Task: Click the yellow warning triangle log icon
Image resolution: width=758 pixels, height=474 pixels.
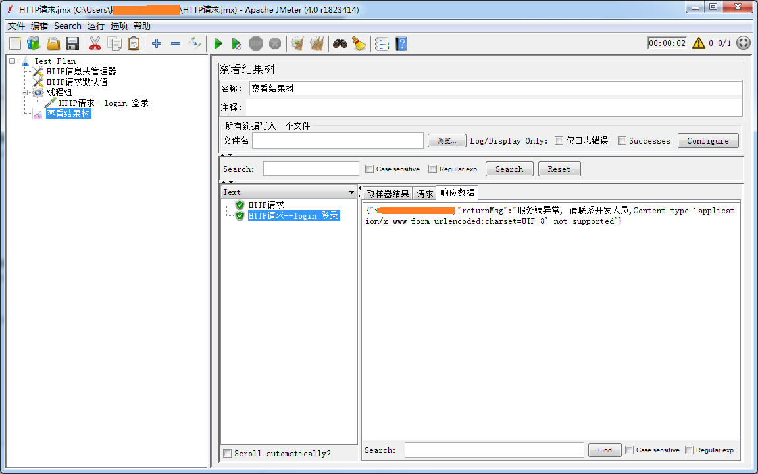Action: coord(699,43)
